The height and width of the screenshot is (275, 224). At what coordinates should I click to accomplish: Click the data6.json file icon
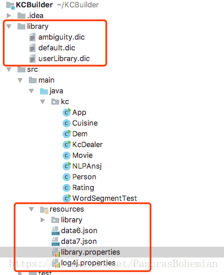point(55,231)
